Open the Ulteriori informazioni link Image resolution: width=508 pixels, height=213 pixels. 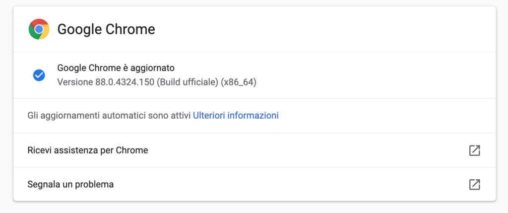tap(236, 116)
